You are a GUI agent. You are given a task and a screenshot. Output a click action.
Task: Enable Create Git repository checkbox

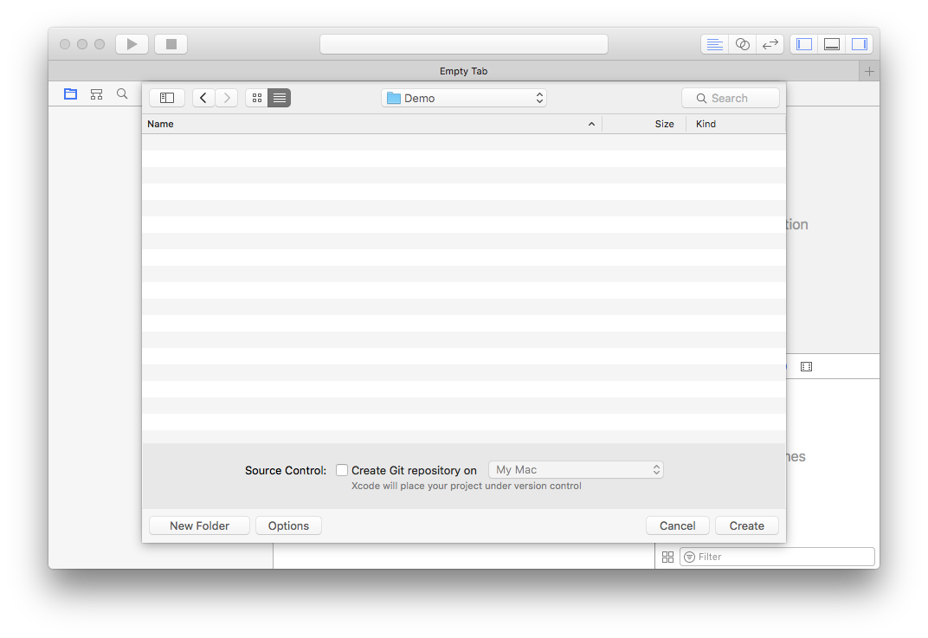(342, 470)
